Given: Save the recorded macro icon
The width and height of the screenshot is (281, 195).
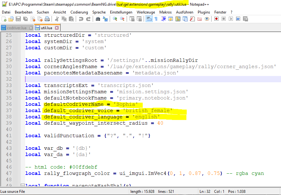Looking at the screenshot, I should tap(245, 19).
